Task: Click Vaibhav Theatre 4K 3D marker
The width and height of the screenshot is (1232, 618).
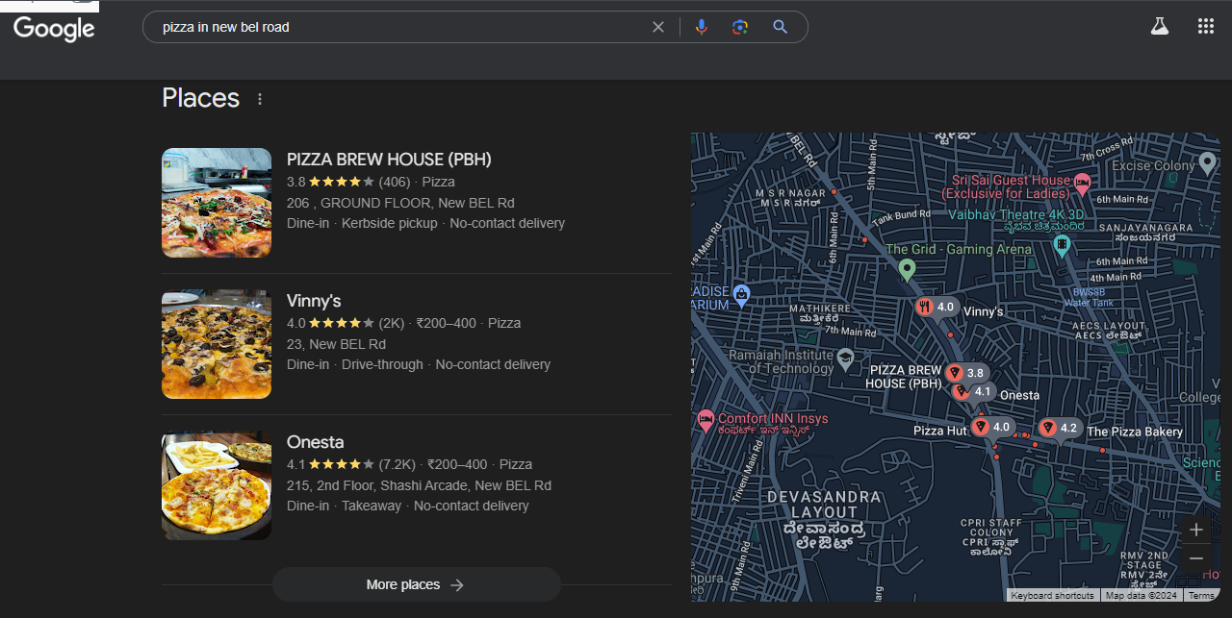Action: point(1062,245)
